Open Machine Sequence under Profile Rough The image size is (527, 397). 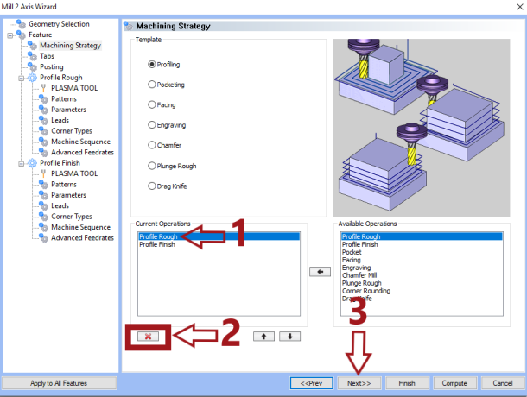click(x=80, y=142)
